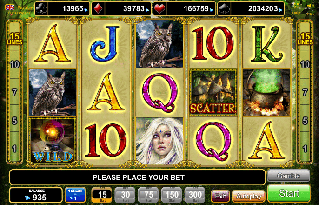319x205 pixels.
Task: Click the diamonds jackpot suit icon
Action: [x=98, y=9]
